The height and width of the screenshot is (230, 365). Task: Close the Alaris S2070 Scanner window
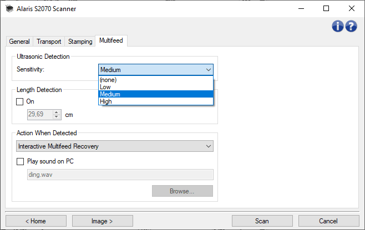coord(352,9)
